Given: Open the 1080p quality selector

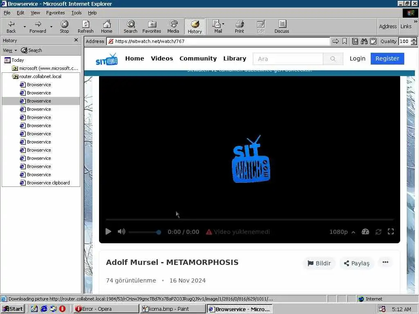Looking at the screenshot, I should point(342,232).
